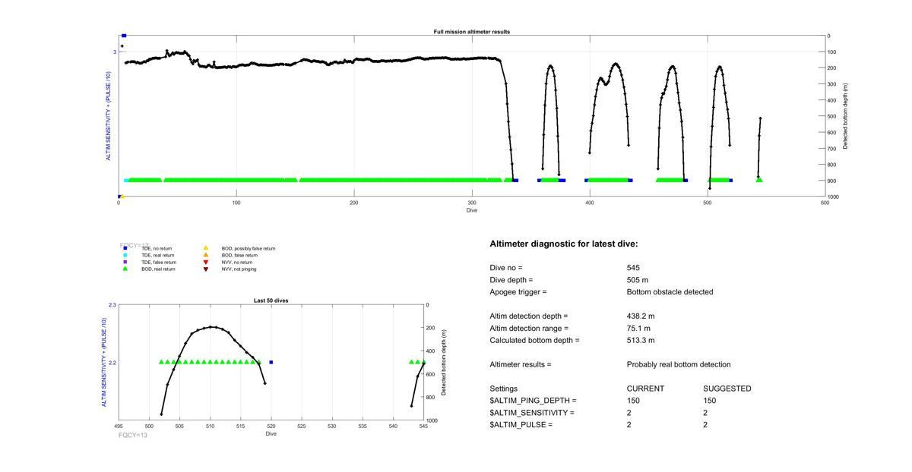The width and height of the screenshot is (912, 472).
Task: Click the 'Calculated bottom depth =' label
Action: tap(534, 341)
